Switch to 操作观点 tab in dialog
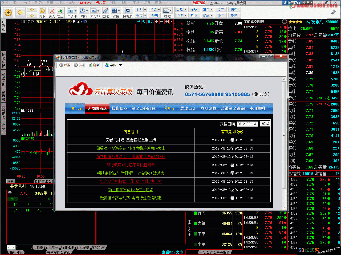This screenshot has width=341, height=255. [119, 108]
